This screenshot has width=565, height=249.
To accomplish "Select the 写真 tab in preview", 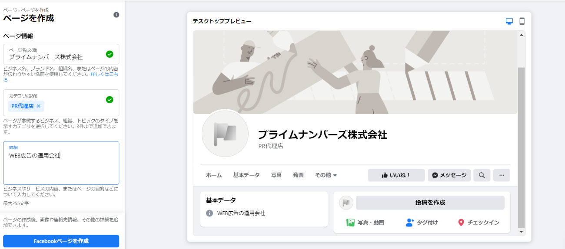I will (276, 175).
